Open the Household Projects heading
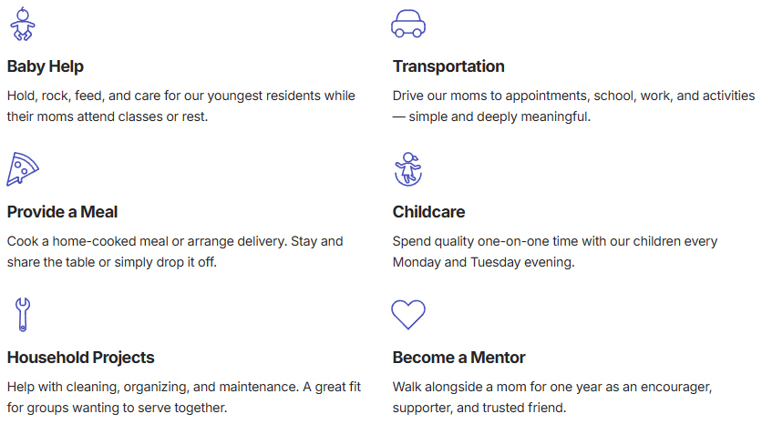The image size is (762, 424). point(80,358)
